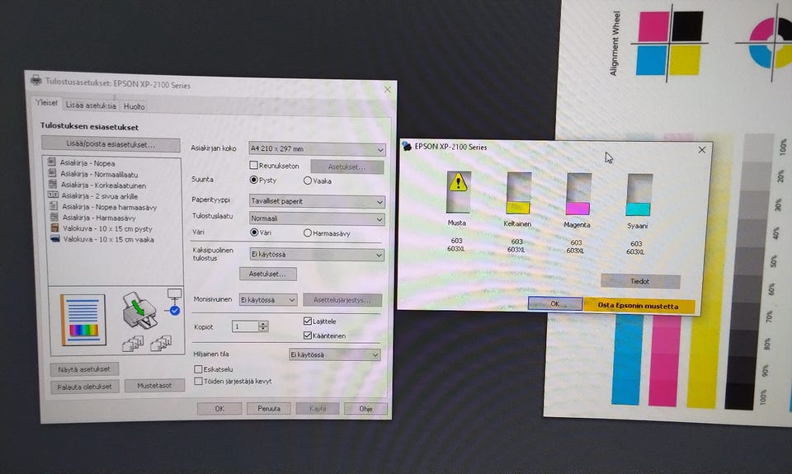Screen dimensions: 792x474
Task: Click the color document preview thumbnail
Action: pyautogui.click(x=83, y=320)
